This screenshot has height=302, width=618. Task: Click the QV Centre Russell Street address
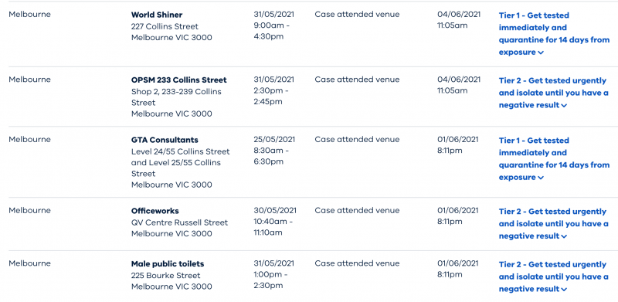[179, 222]
